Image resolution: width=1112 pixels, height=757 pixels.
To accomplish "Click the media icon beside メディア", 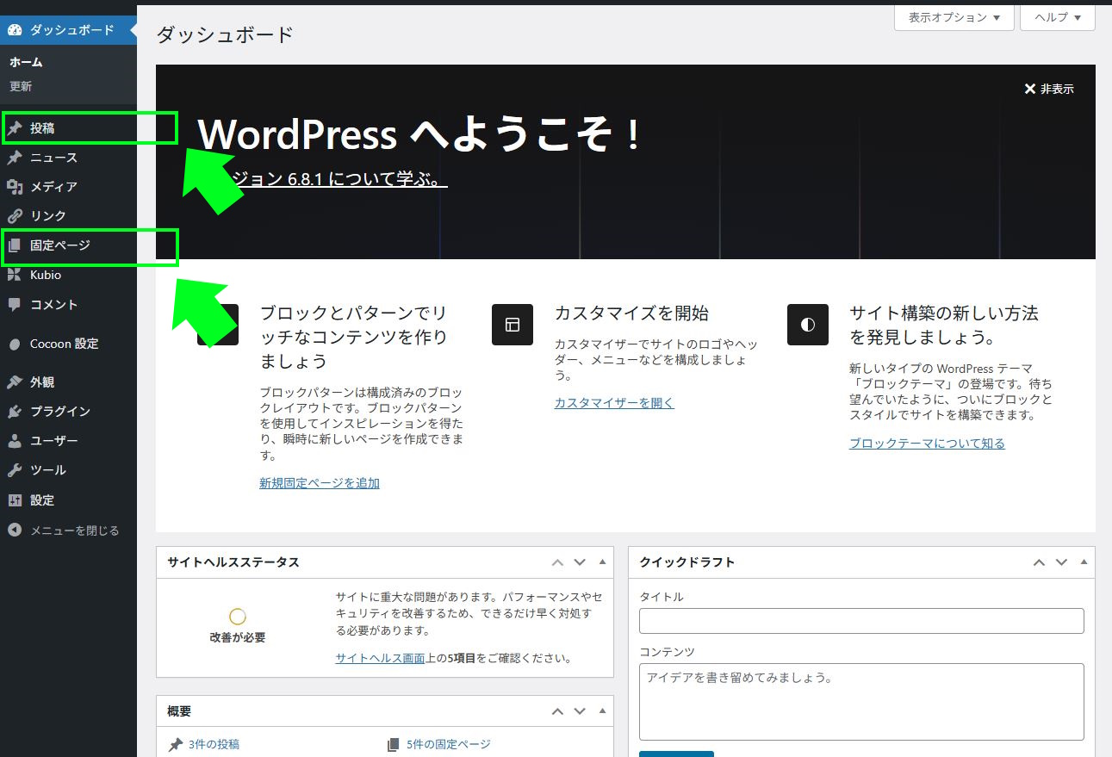I will coord(15,187).
